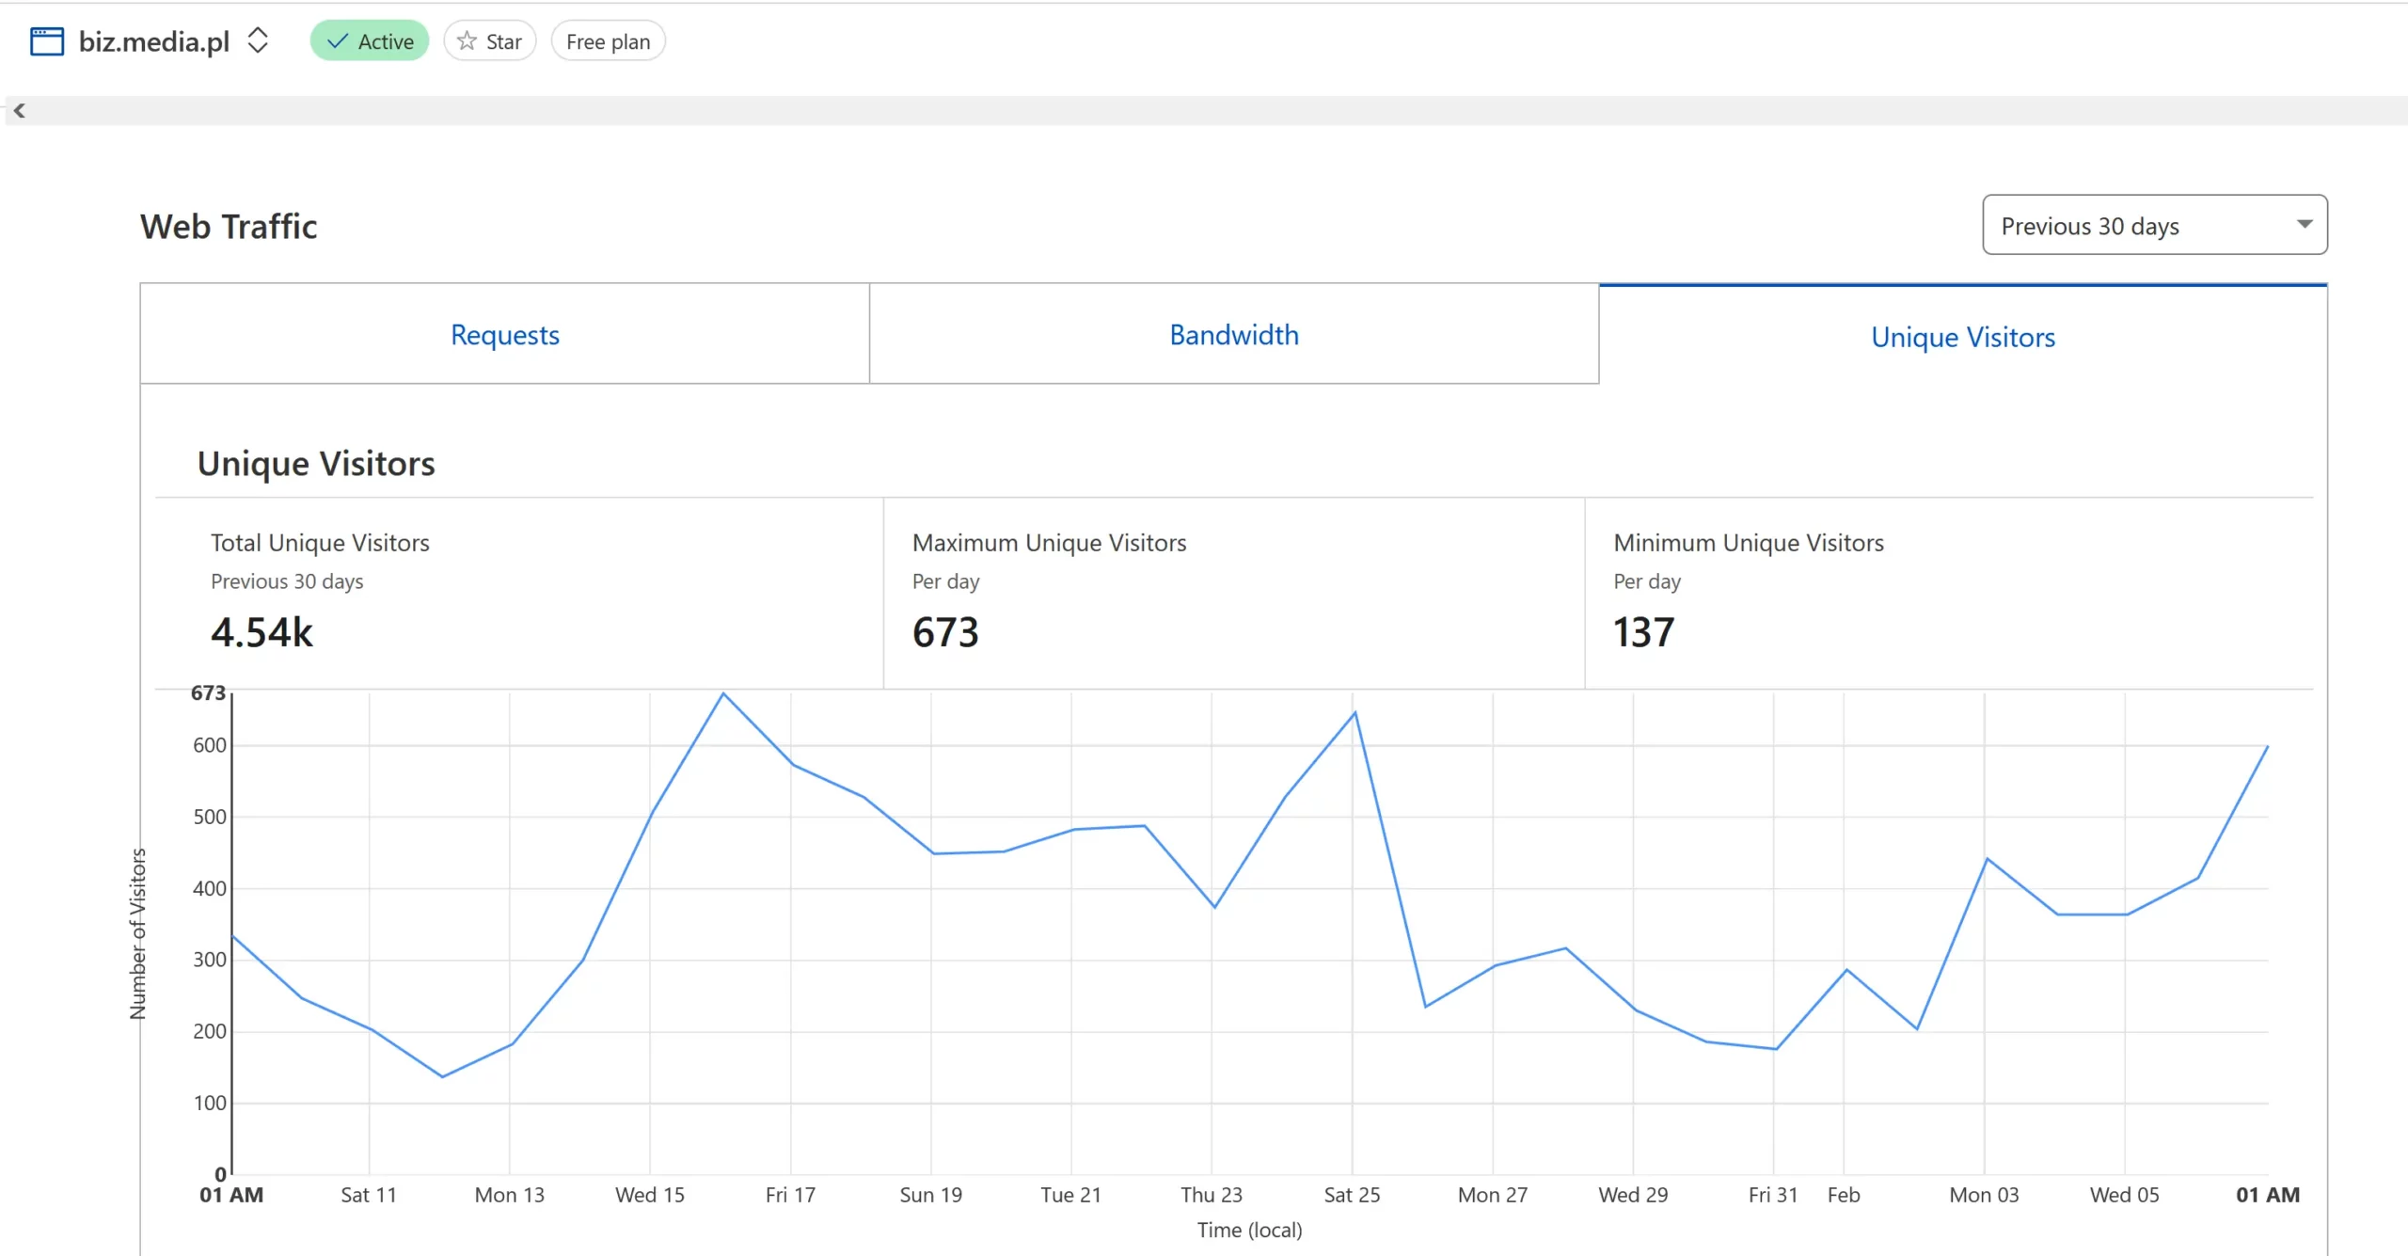The image size is (2408, 1256).
Task: Switch to the Bandwidth tab
Action: coord(1233,335)
